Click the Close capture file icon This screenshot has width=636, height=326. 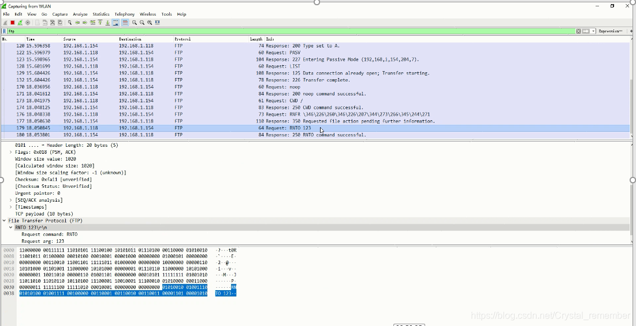click(53, 23)
